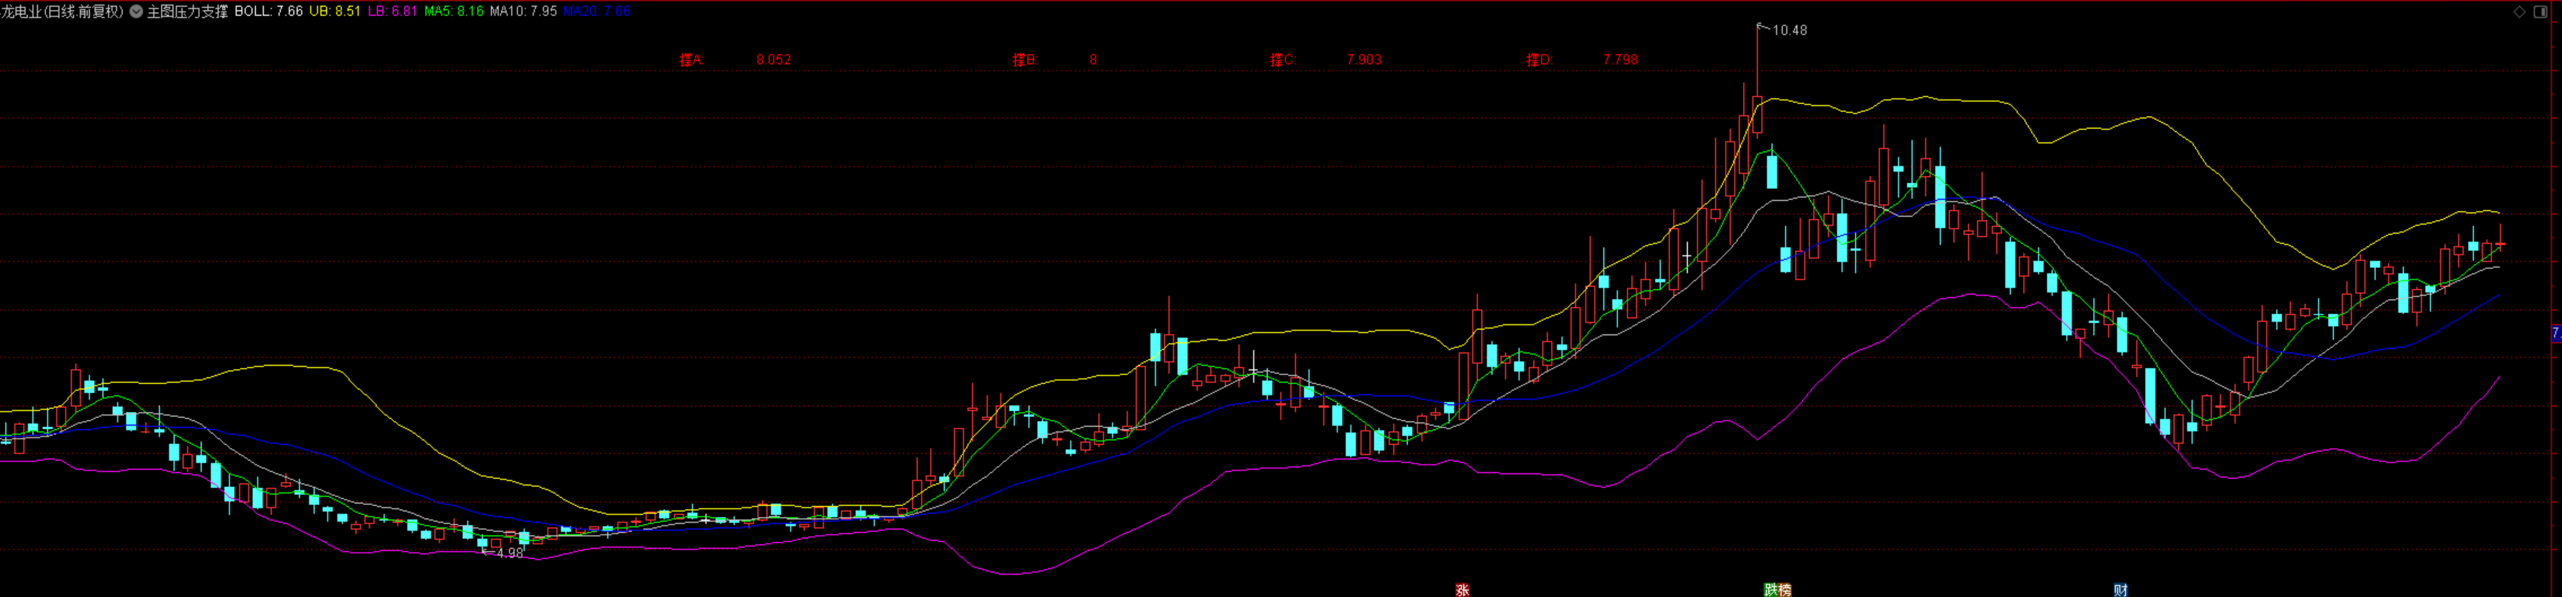Click the green 跌 event marker
Screen dimensions: 2562x597
point(1771,590)
